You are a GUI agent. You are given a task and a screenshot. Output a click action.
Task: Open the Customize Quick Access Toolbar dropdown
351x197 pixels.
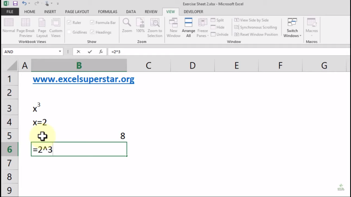click(58, 4)
